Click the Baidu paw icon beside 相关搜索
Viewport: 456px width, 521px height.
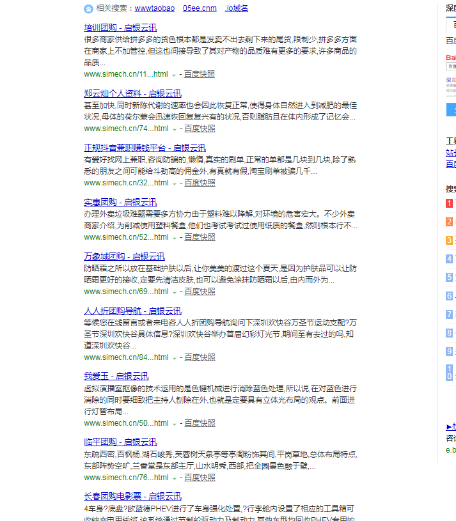click(88, 9)
